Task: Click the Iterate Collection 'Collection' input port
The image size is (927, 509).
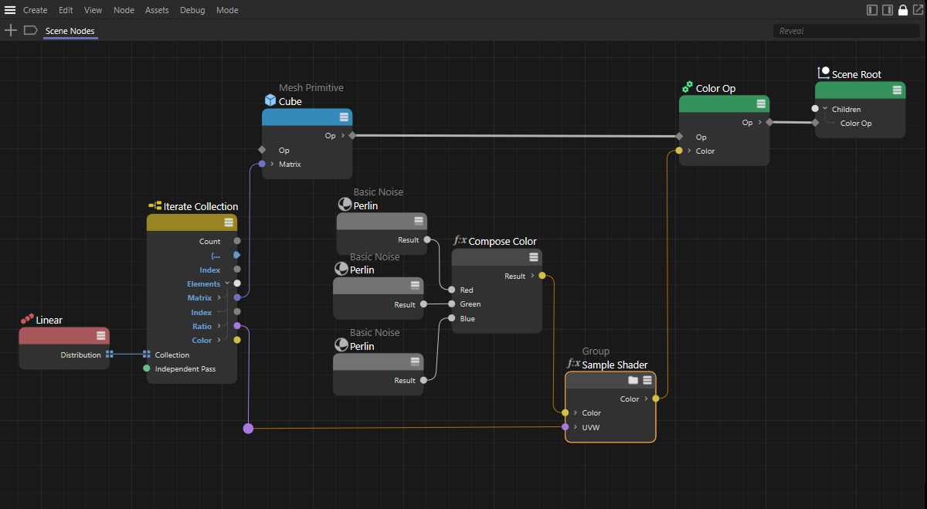Action: [146, 355]
